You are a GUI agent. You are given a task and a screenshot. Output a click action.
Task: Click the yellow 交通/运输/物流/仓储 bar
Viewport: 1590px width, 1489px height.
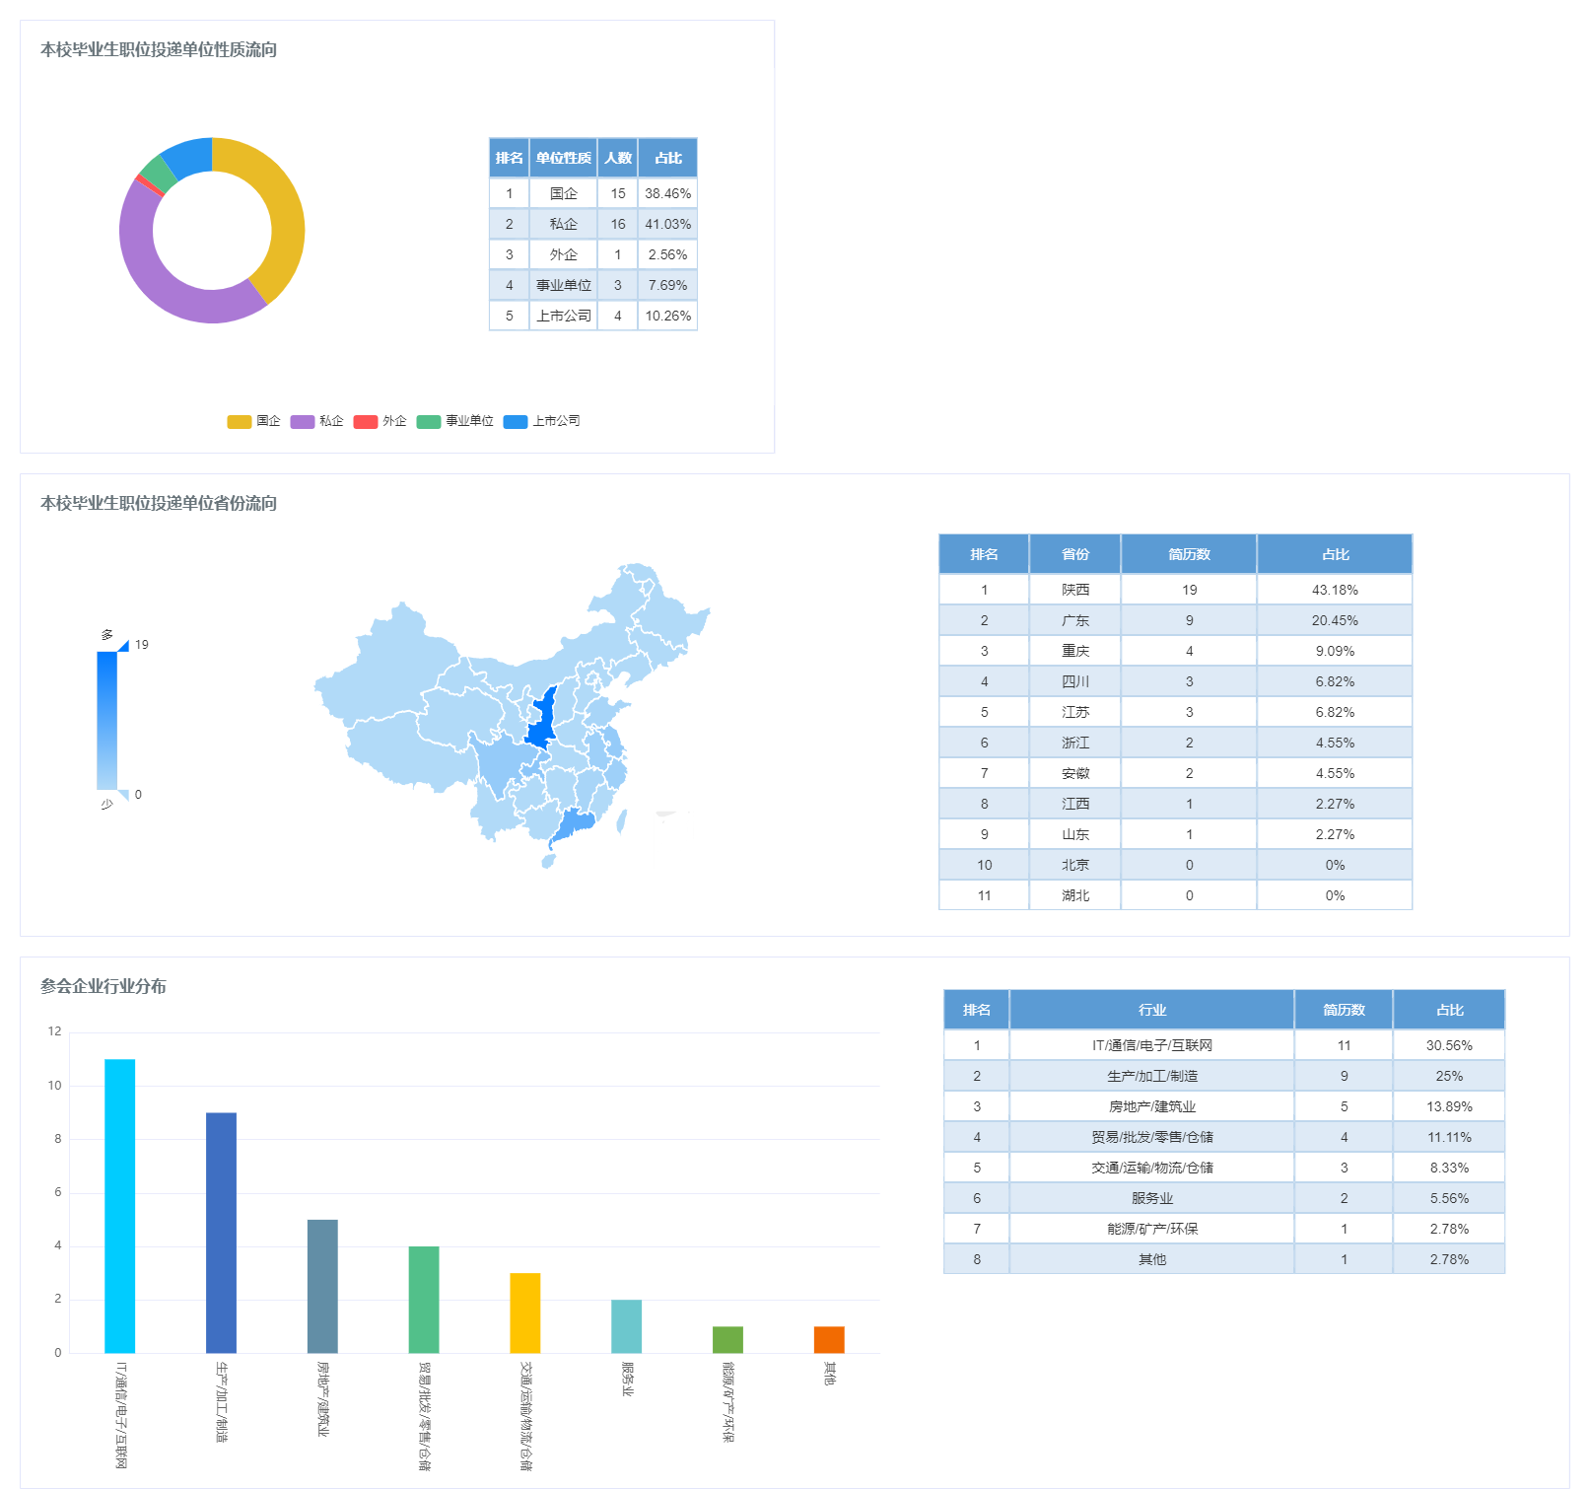coord(524,1312)
